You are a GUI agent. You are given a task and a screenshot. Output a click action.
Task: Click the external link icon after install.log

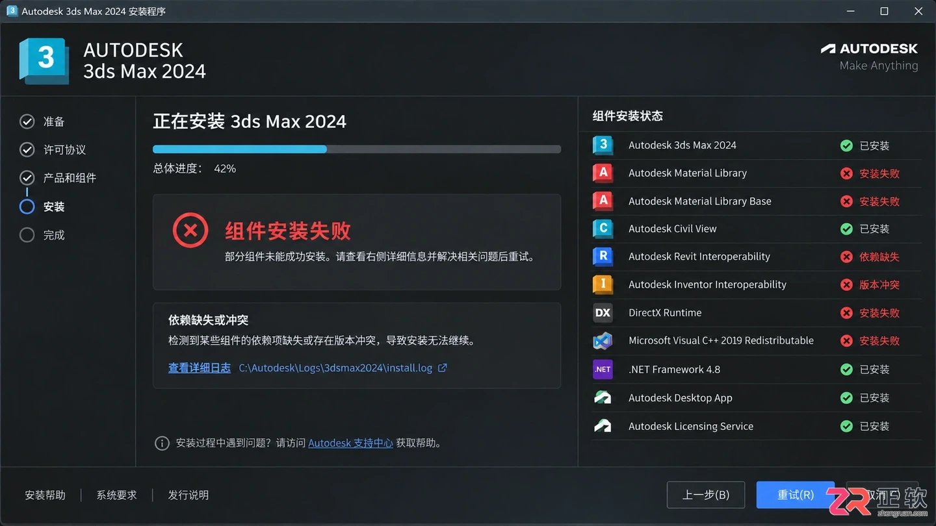pyautogui.click(x=443, y=368)
